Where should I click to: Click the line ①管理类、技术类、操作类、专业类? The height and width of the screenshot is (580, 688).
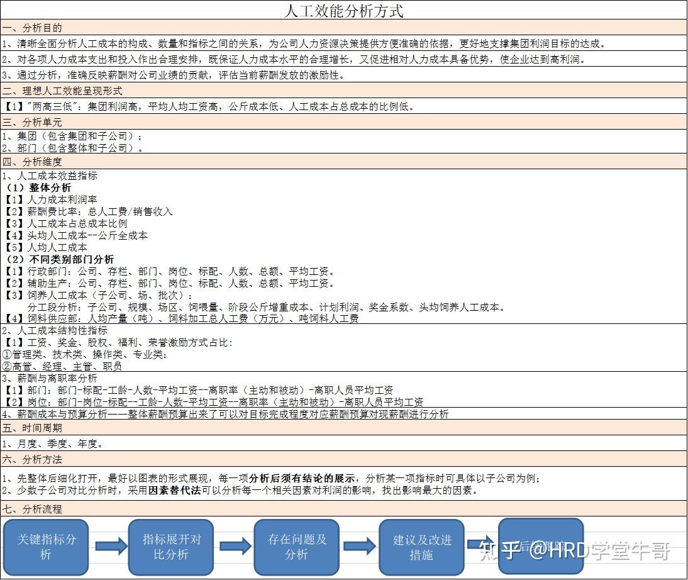(85, 354)
